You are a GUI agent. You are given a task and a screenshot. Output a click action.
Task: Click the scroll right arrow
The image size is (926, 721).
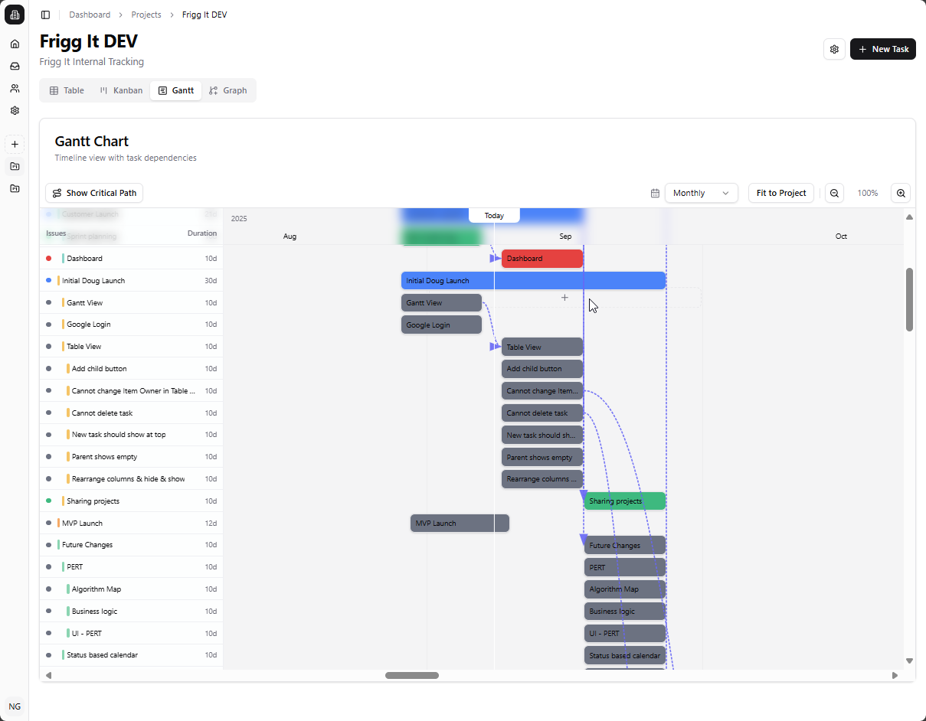895,675
